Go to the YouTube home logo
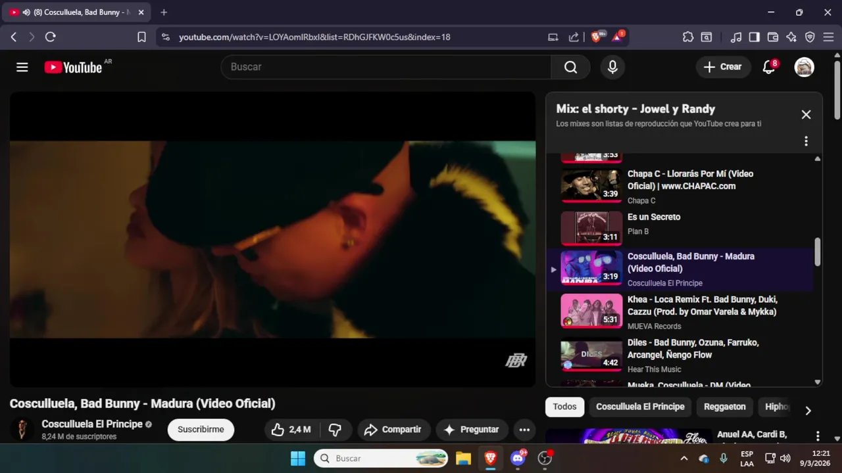Viewport: 842px width, 473px height. click(x=73, y=67)
